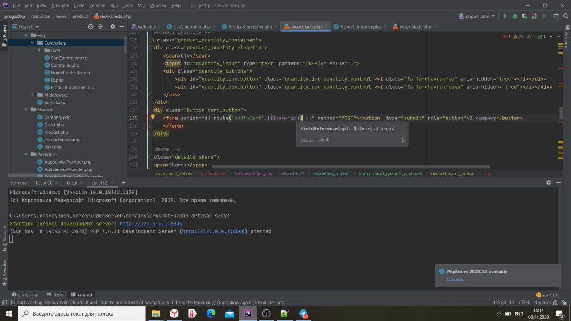This screenshot has height=321, width=571.
Task: Hide the Project tool window
Action: click(123, 26)
